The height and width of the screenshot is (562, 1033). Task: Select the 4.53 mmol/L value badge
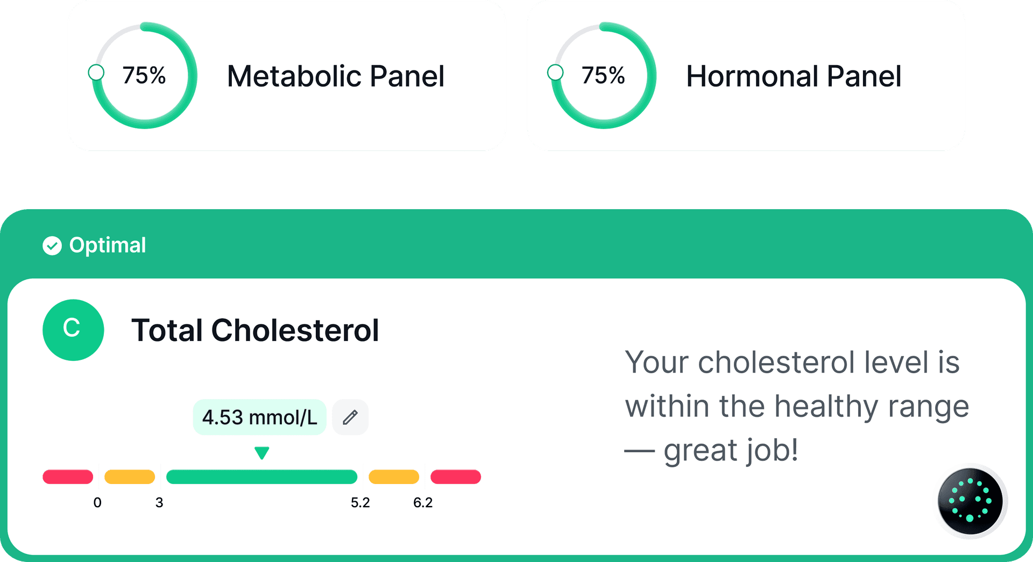[x=260, y=417]
